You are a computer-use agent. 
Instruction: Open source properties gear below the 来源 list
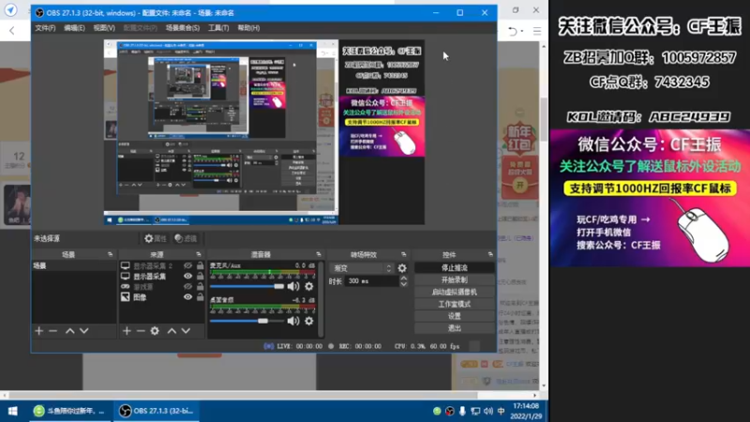(x=155, y=331)
